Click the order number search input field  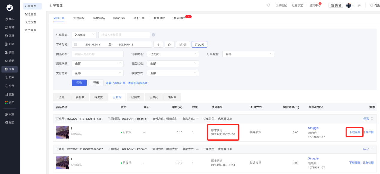tap(124, 35)
